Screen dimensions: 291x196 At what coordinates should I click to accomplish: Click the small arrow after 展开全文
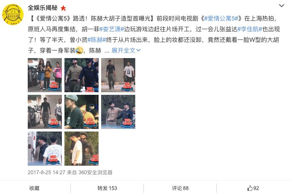(x=138, y=50)
